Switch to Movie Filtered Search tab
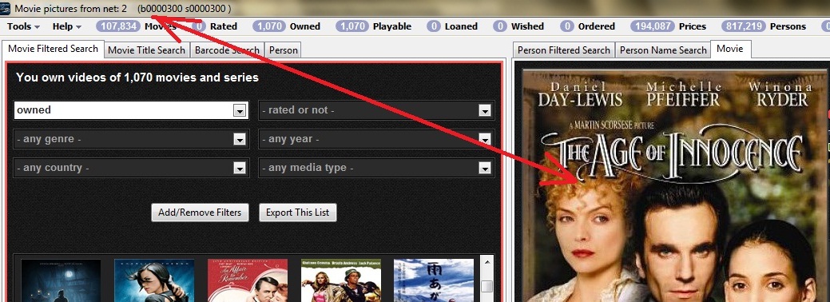 53,49
